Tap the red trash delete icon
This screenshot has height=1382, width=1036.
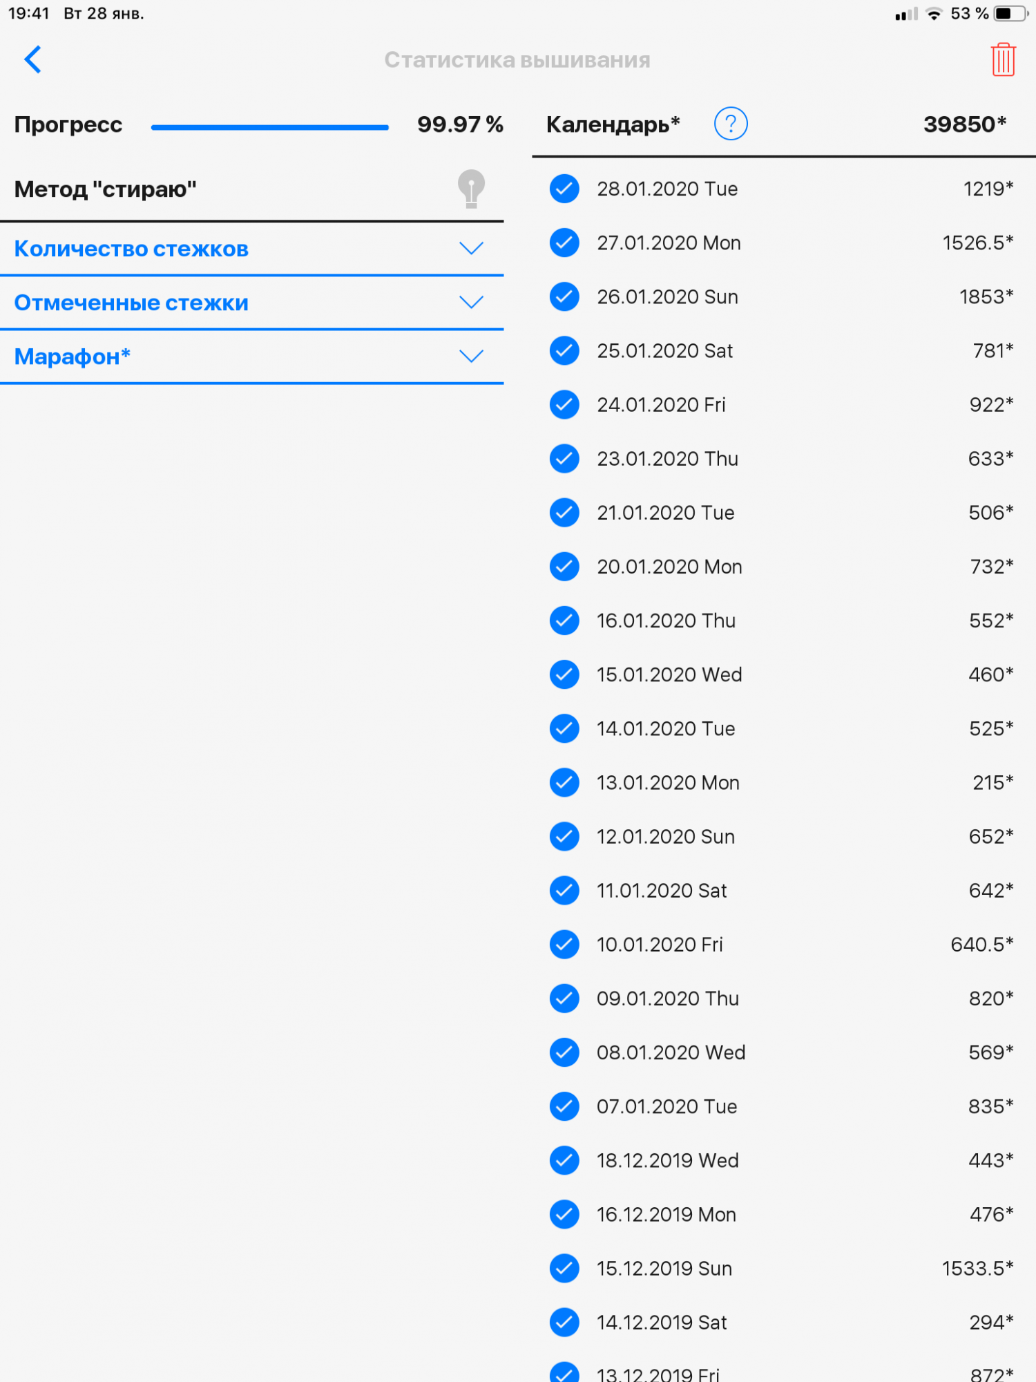pyautogui.click(x=1003, y=59)
